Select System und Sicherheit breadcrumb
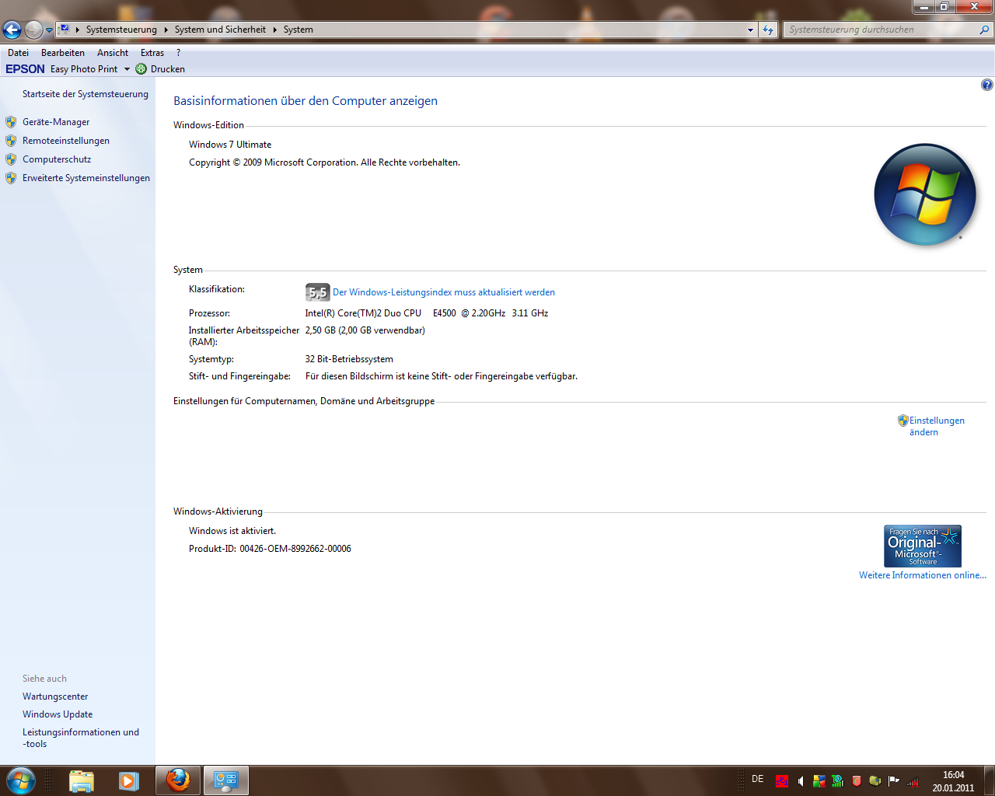 point(220,30)
